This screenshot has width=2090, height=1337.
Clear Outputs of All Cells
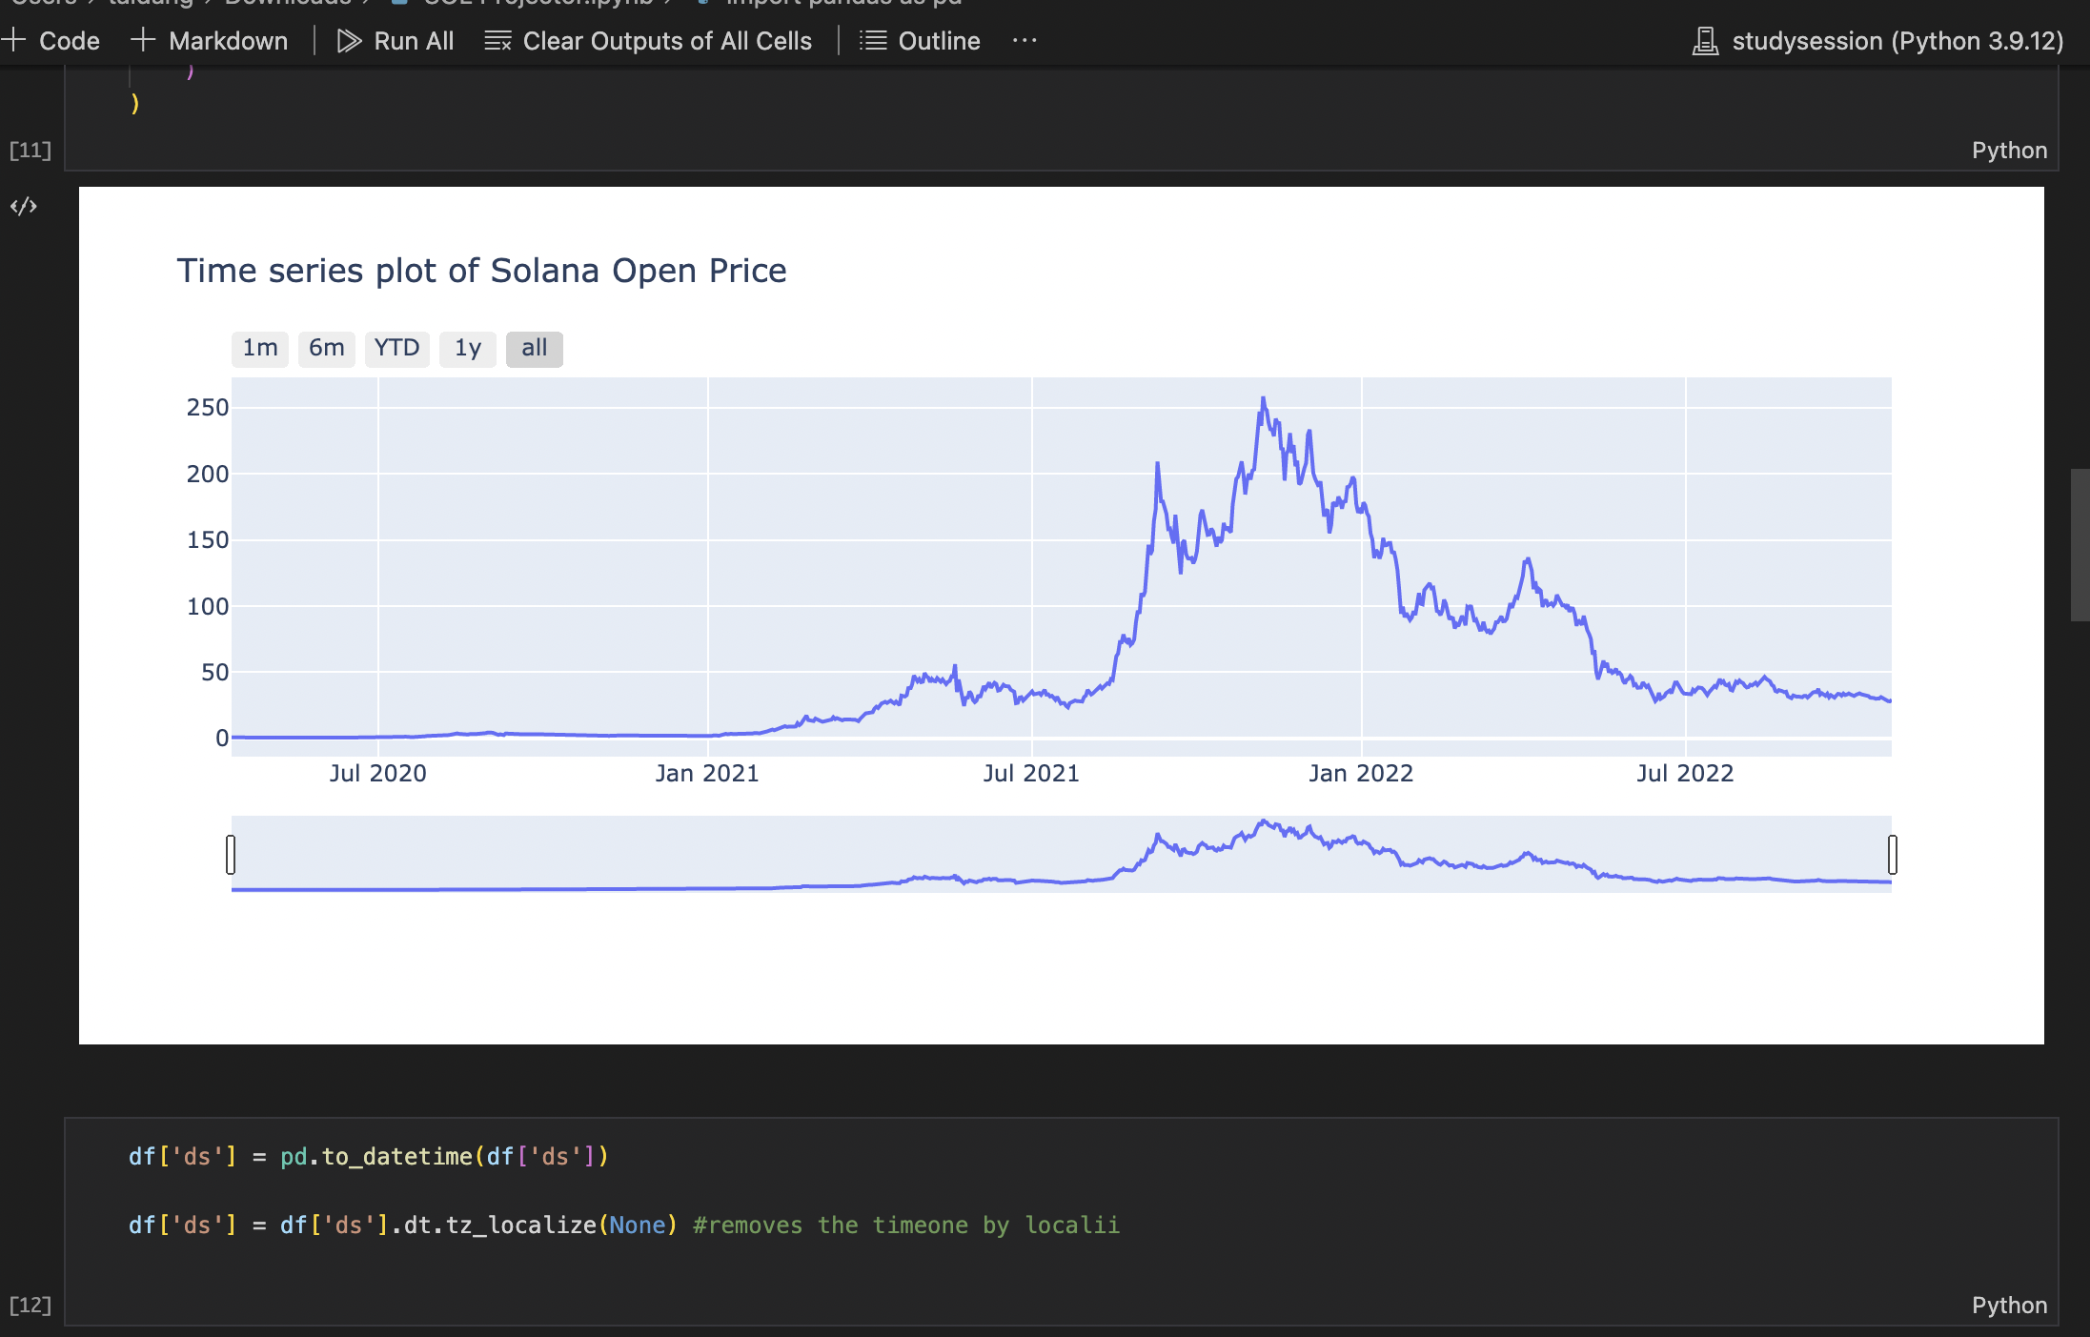(648, 41)
